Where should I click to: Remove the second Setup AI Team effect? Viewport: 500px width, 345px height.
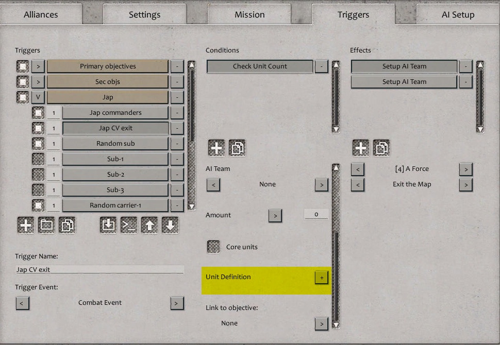465,82
